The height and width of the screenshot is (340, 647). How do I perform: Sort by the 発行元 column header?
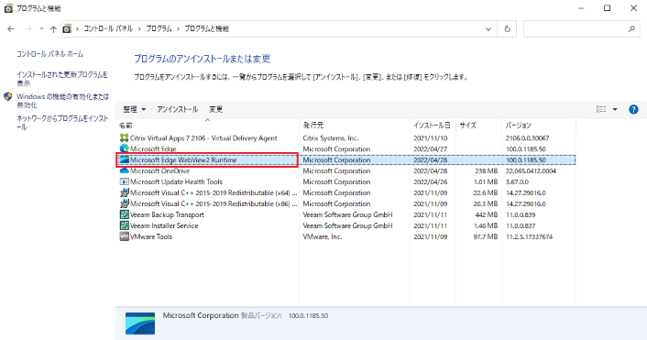point(355,125)
